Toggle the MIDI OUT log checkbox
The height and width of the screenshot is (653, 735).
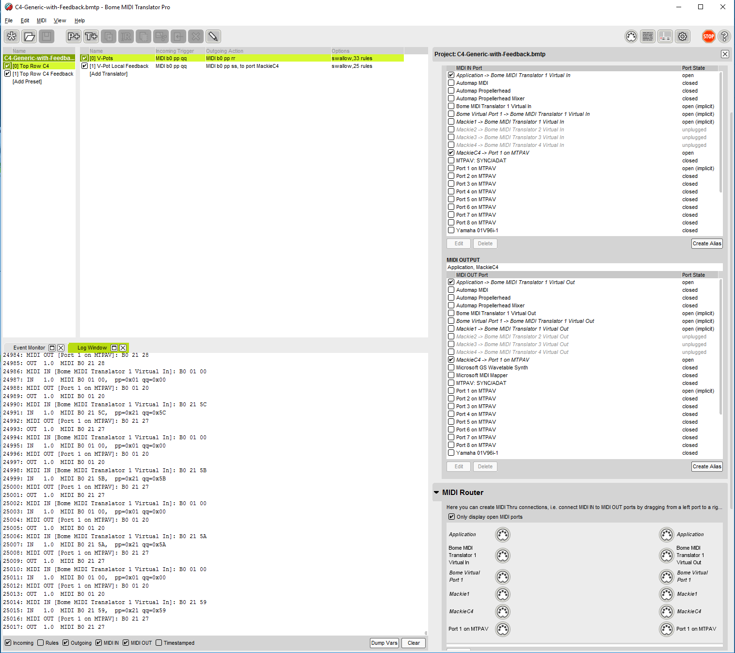pos(126,643)
